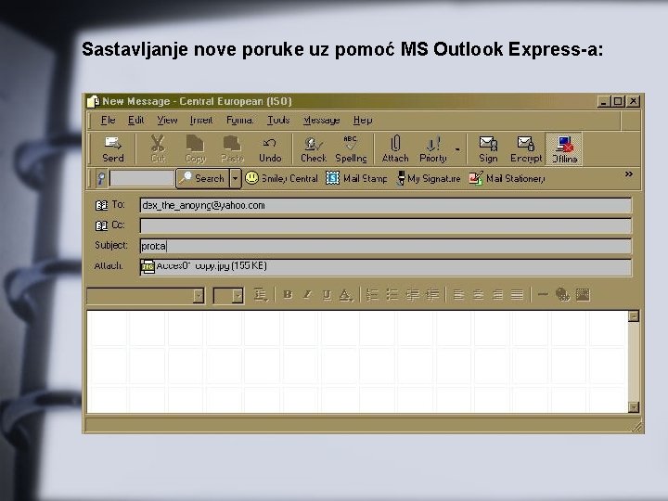
Task: Open the Insert menu
Action: coord(201,120)
